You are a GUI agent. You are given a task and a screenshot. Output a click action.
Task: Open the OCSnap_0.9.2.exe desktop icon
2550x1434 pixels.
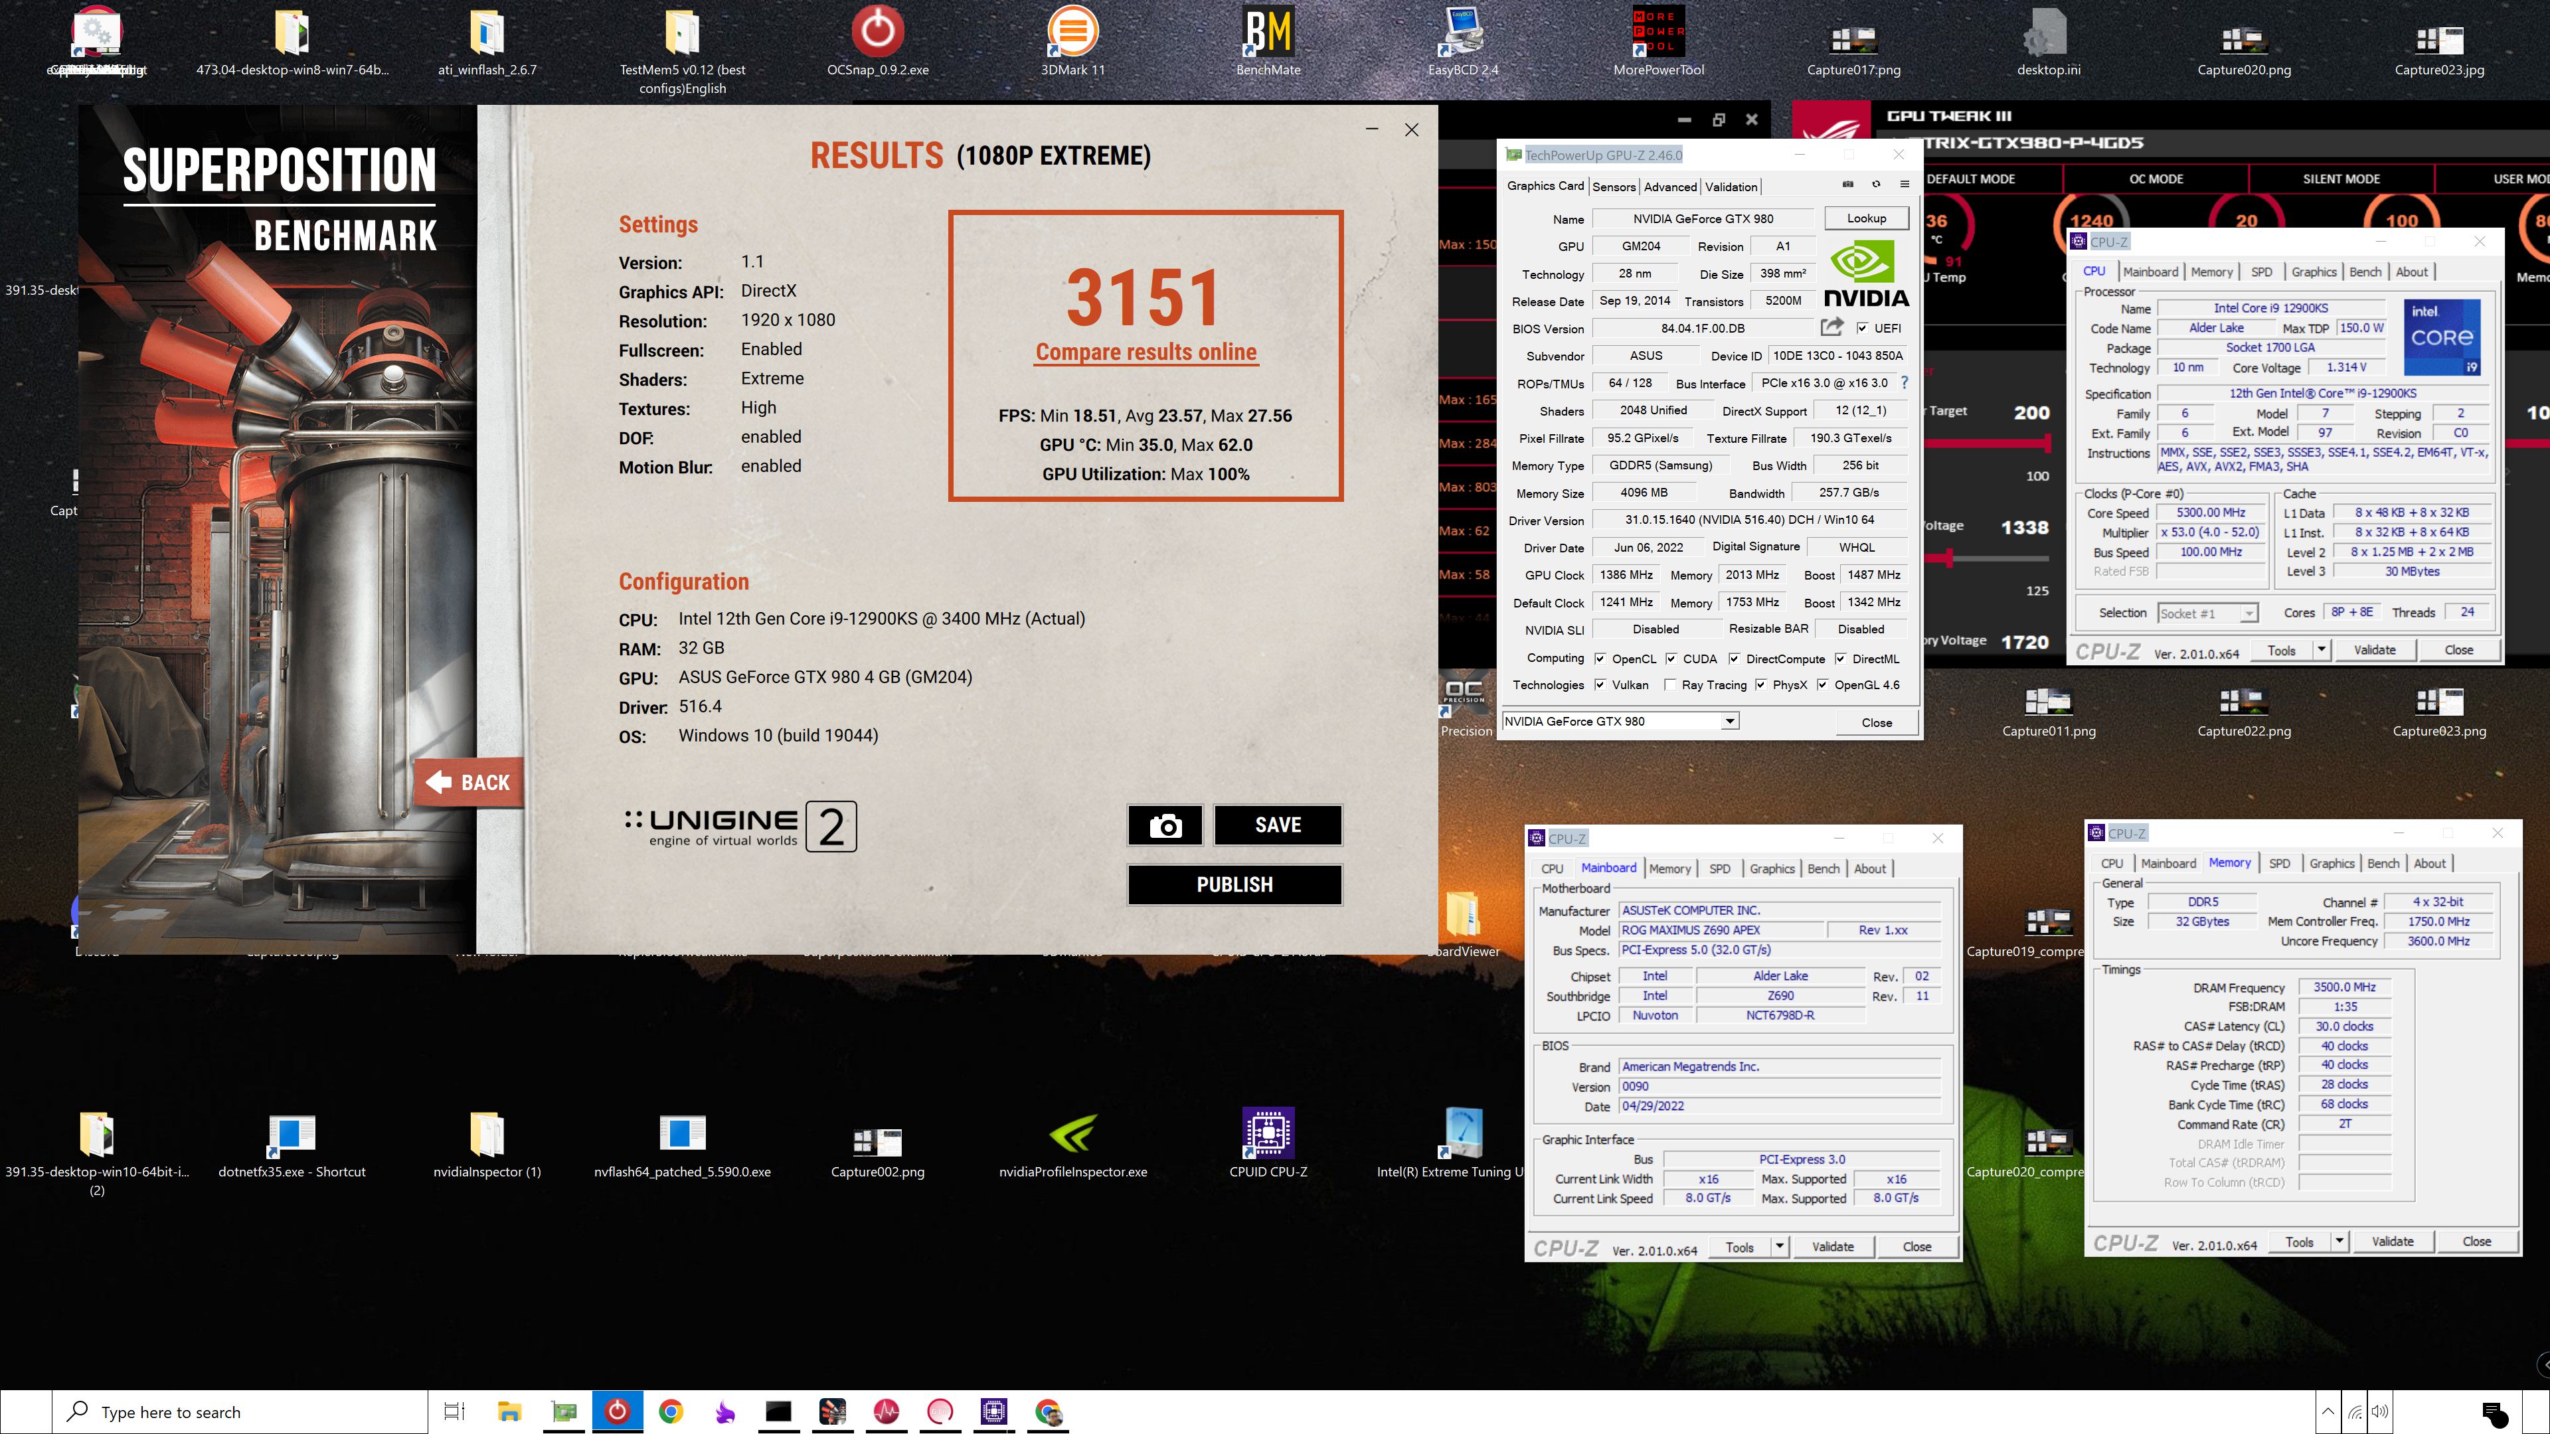877,42
